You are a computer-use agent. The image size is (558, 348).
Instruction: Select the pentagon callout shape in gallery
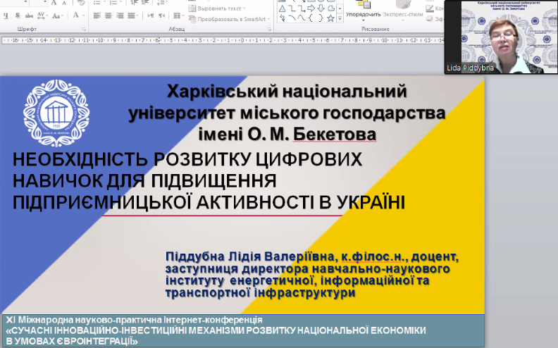(330, 8)
